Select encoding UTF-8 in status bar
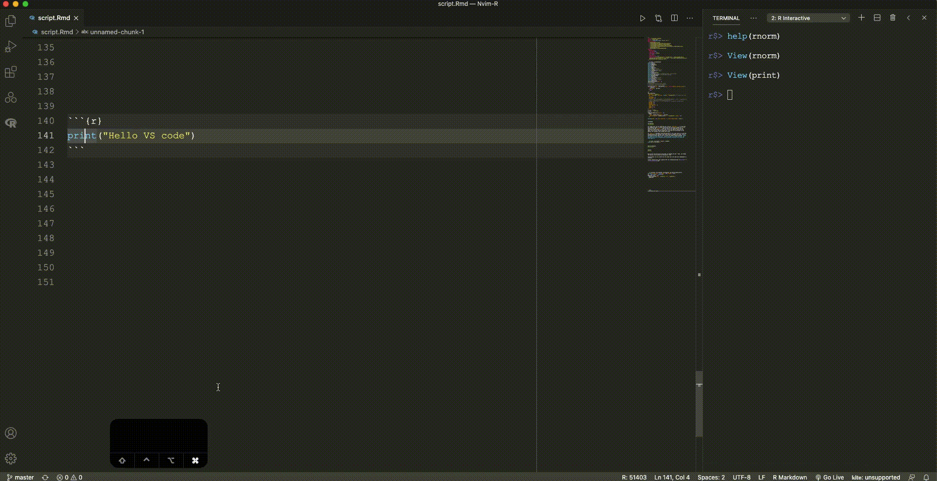Image resolution: width=937 pixels, height=481 pixels. 742,477
